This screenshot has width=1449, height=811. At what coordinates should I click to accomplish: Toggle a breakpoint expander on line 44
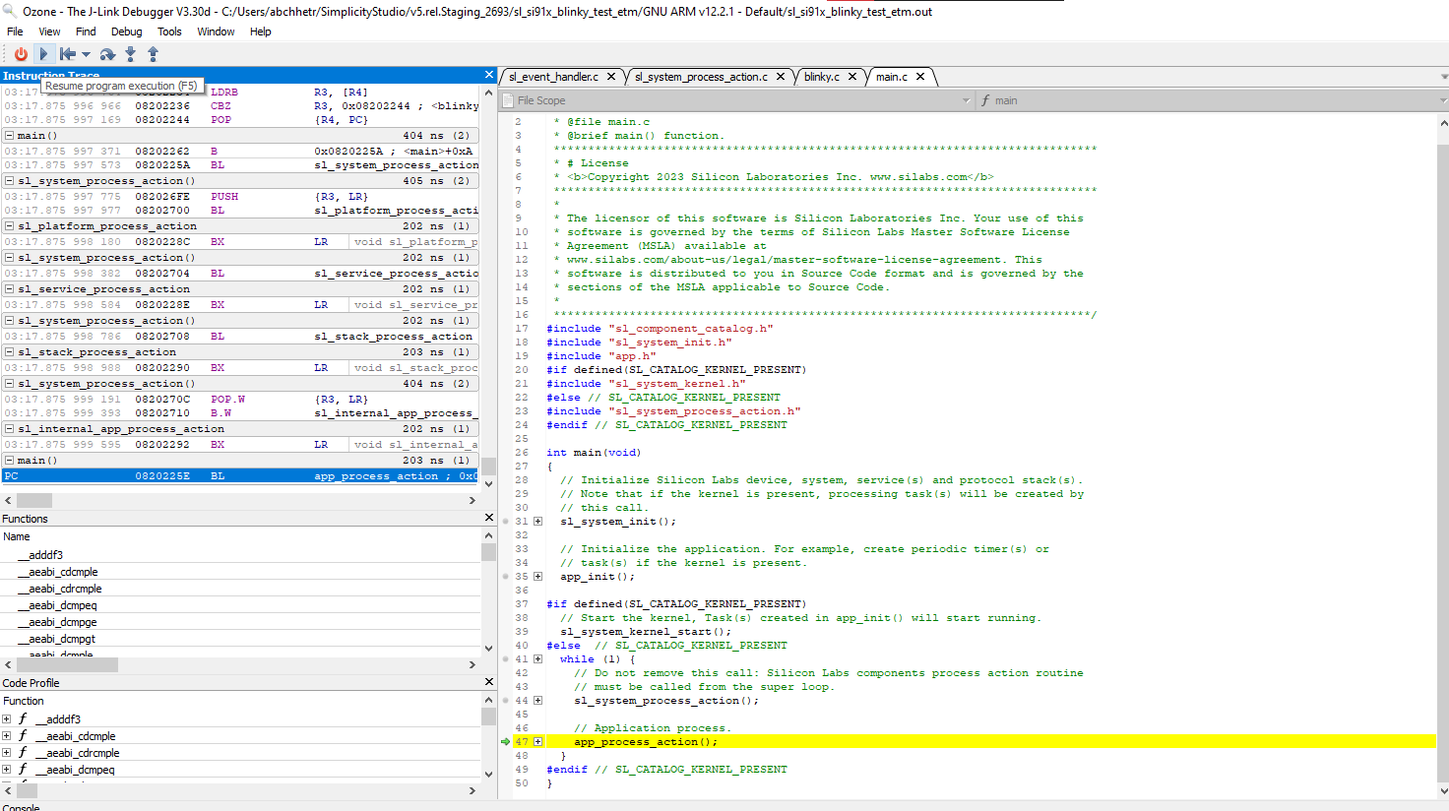[536, 700]
